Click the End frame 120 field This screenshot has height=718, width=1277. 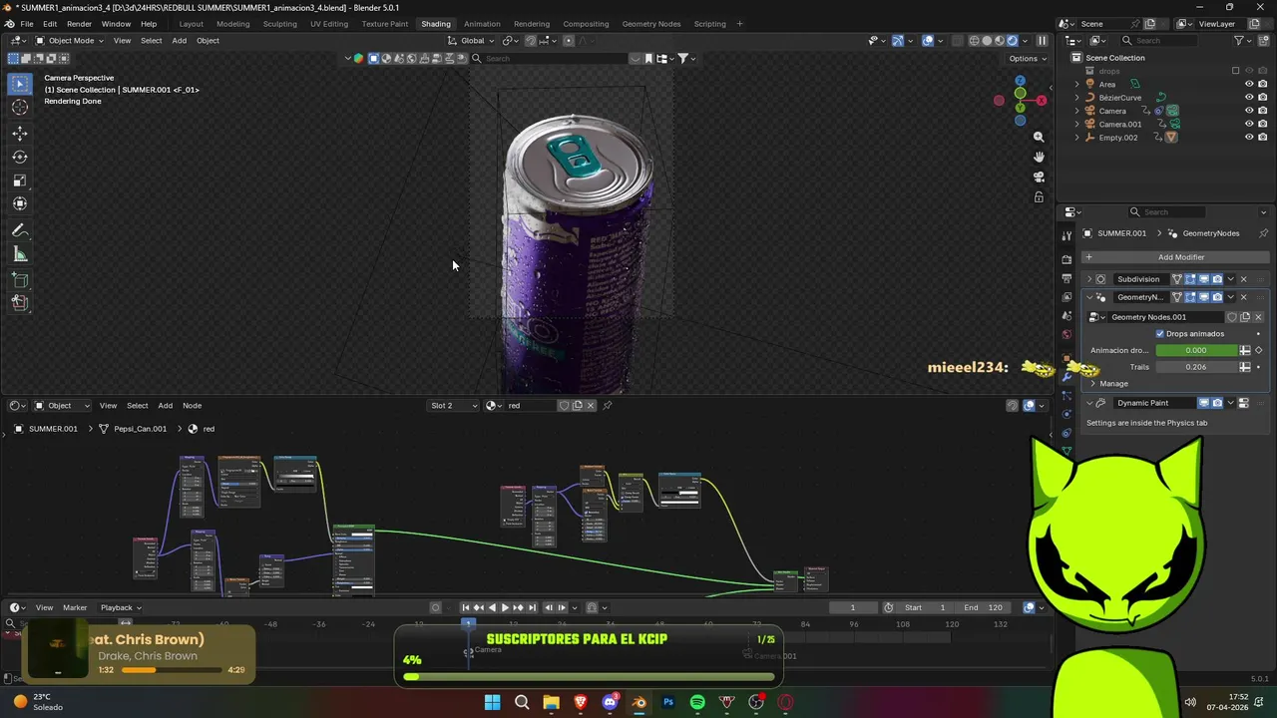click(983, 607)
